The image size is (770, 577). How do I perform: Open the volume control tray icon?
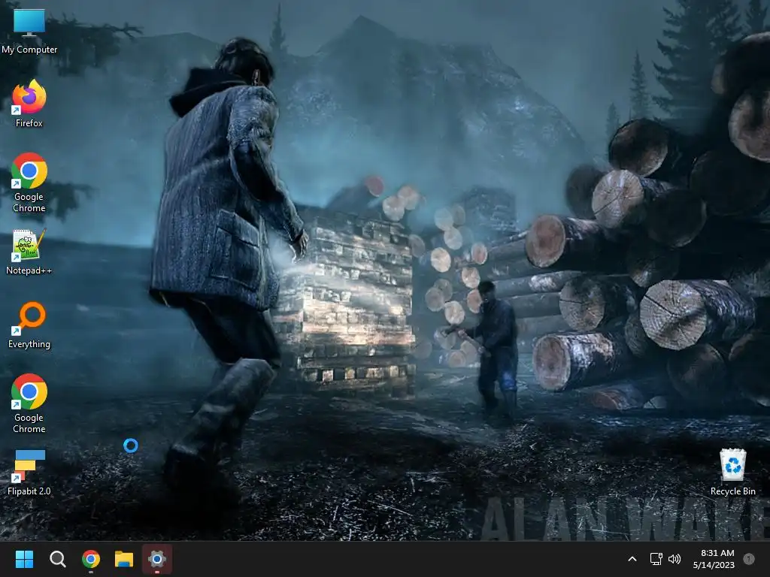[x=675, y=559]
